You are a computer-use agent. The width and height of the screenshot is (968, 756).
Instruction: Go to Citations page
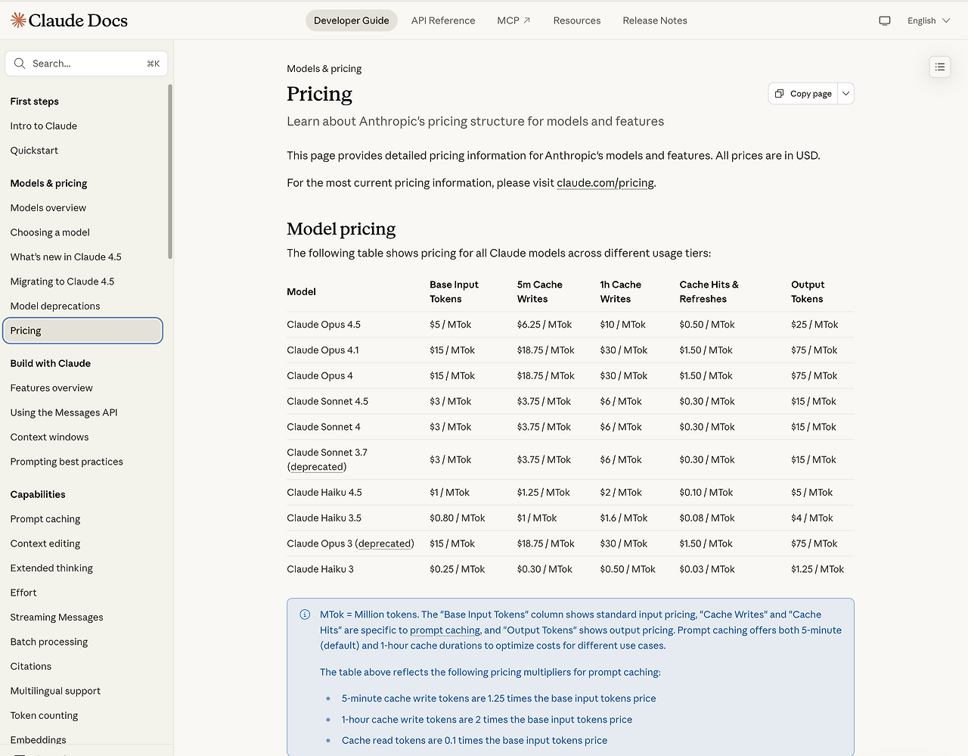pos(31,667)
